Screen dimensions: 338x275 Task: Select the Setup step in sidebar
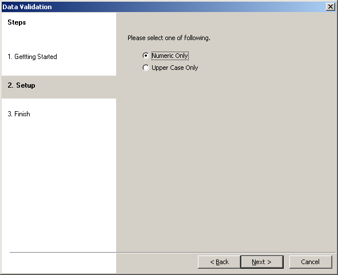21,85
